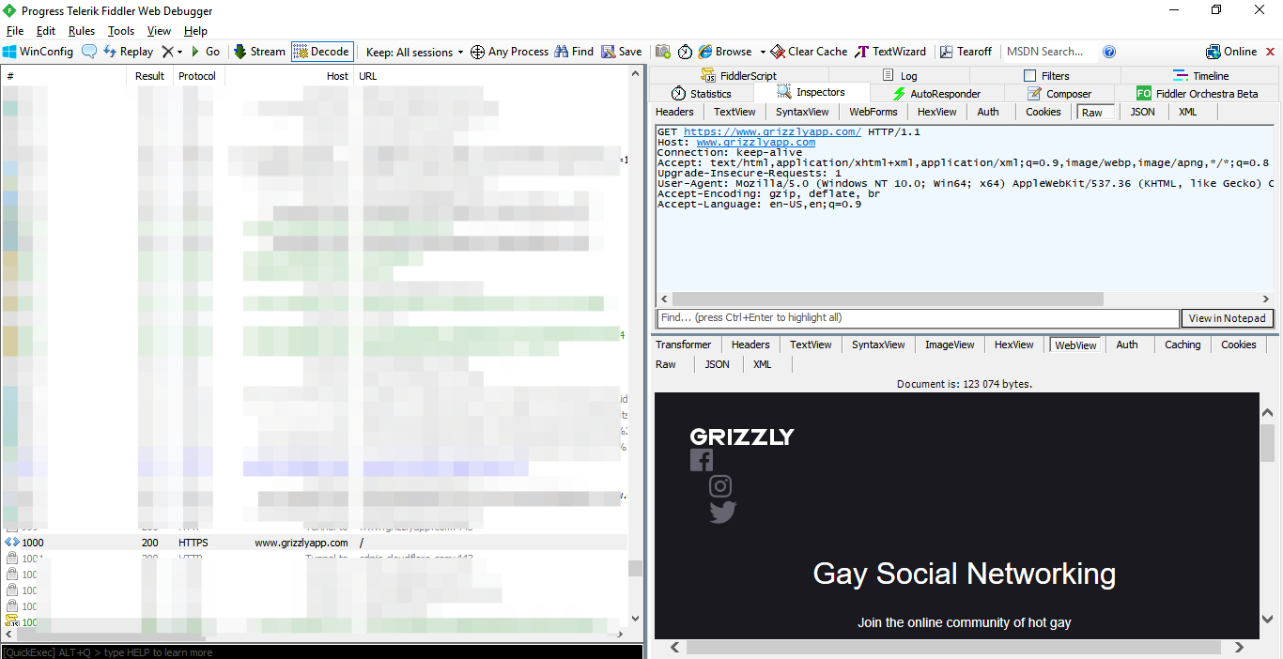Select the WebForms request inspector tab
The image size is (1283, 659).
pyautogui.click(x=873, y=112)
